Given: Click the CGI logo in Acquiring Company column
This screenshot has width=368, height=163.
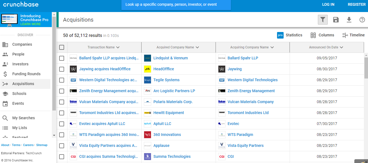Looking at the screenshot, I should (222, 156).
